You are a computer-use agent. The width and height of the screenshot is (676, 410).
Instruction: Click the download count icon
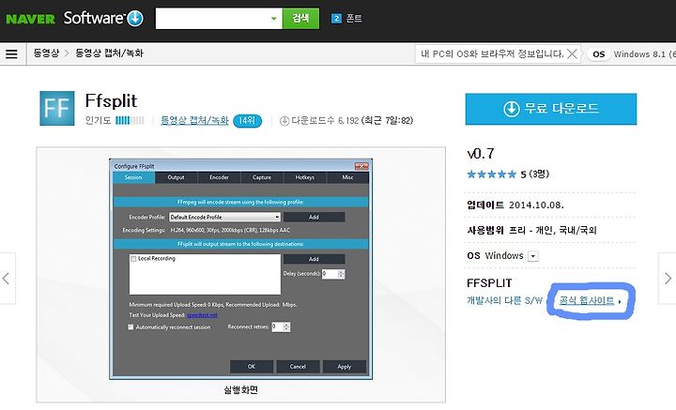tap(284, 121)
